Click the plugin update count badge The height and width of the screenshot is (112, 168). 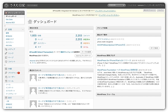[19, 73]
